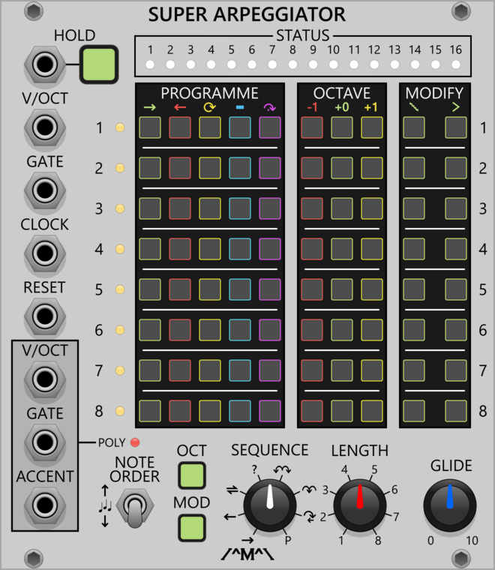Enable row 1 reverse programme button
Viewport: 495px width, 570px height.
(x=180, y=127)
